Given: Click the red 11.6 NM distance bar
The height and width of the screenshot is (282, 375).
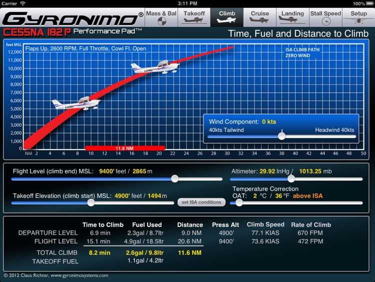Looking at the screenshot, I should 125,148.
